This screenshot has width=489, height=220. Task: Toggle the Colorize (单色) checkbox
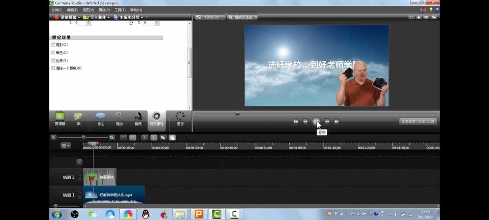coord(53,53)
